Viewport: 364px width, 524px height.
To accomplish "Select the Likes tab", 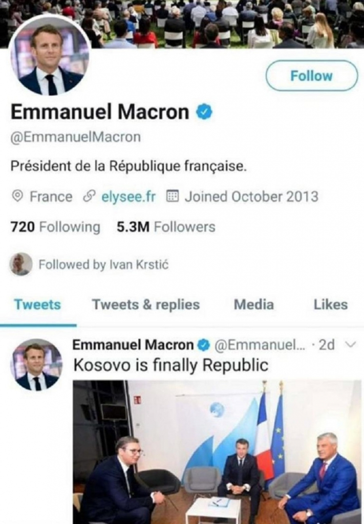I will coord(331,304).
